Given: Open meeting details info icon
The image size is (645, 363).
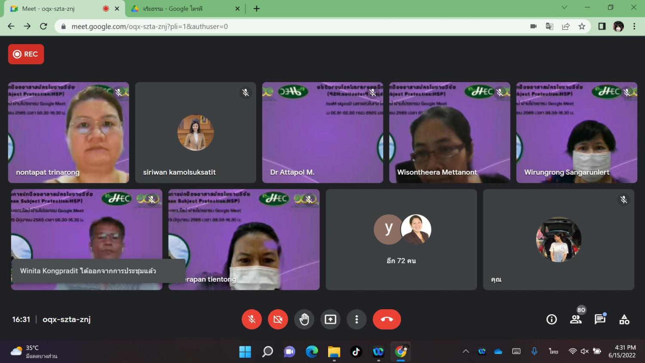Looking at the screenshot, I should pos(551,319).
